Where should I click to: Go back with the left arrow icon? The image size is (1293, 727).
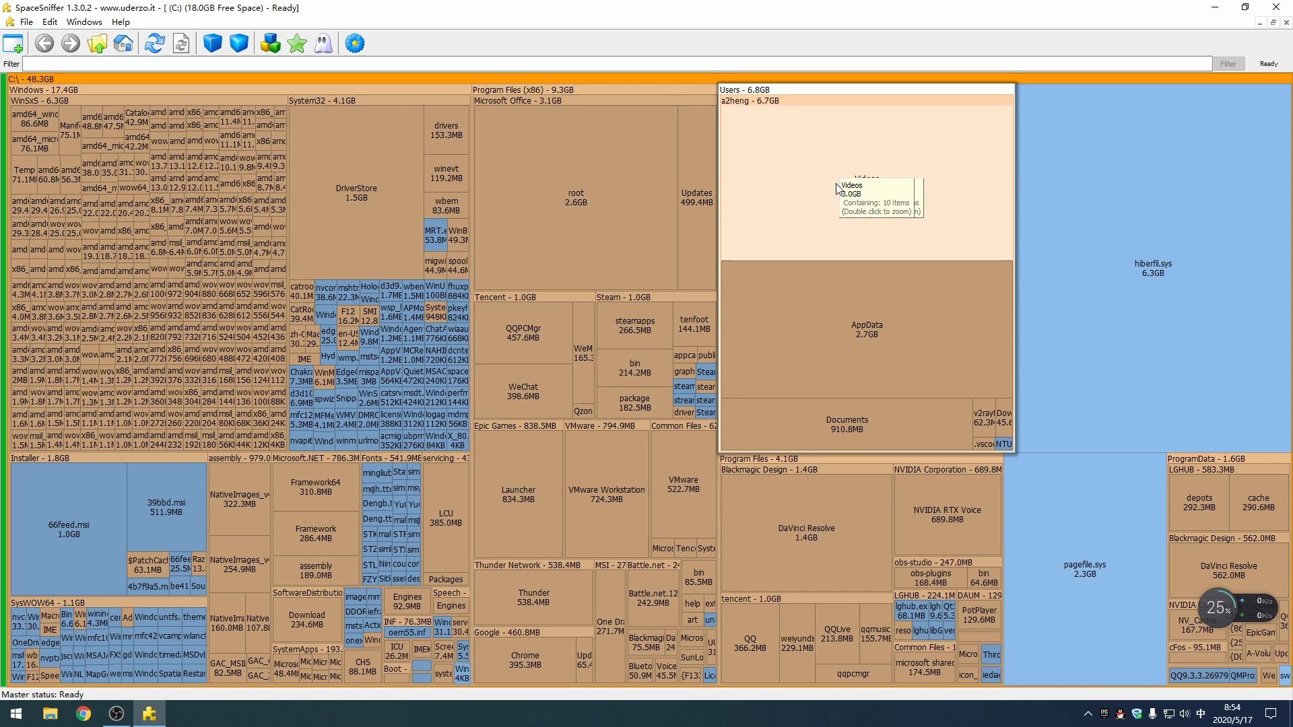pyautogui.click(x=44, y=44)
